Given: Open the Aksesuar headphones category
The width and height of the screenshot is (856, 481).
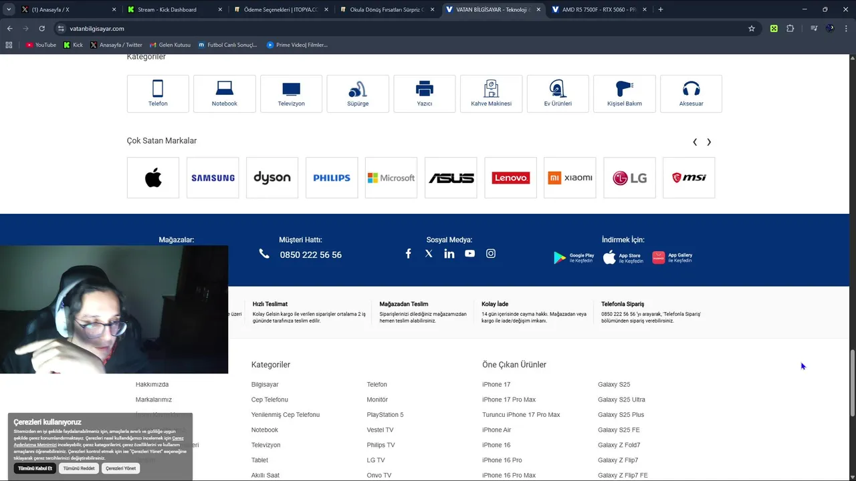Looking at the screenshot, I should (x=691, y=94).
